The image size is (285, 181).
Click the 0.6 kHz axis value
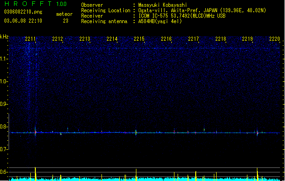click(4, 172)
